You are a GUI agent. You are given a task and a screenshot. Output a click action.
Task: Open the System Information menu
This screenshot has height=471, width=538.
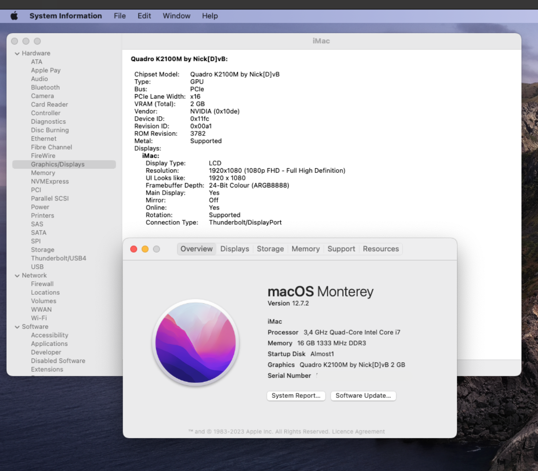pyautogui.click(x=66, y=16)
